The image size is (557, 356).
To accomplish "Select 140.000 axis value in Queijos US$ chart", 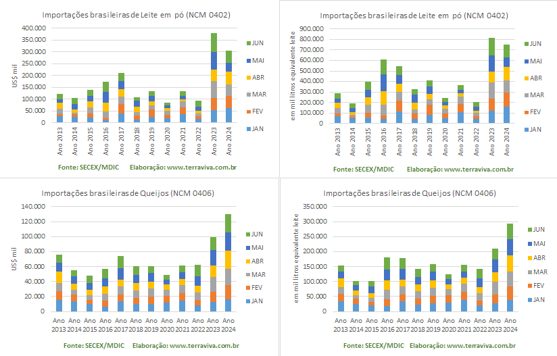I will click(x=33, y=206).
